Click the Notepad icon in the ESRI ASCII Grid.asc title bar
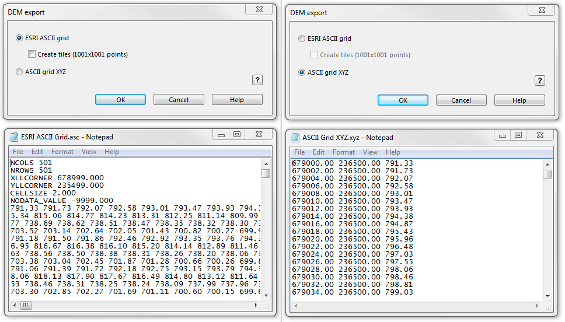Screen dimensions: 565x322 (13, 137)
